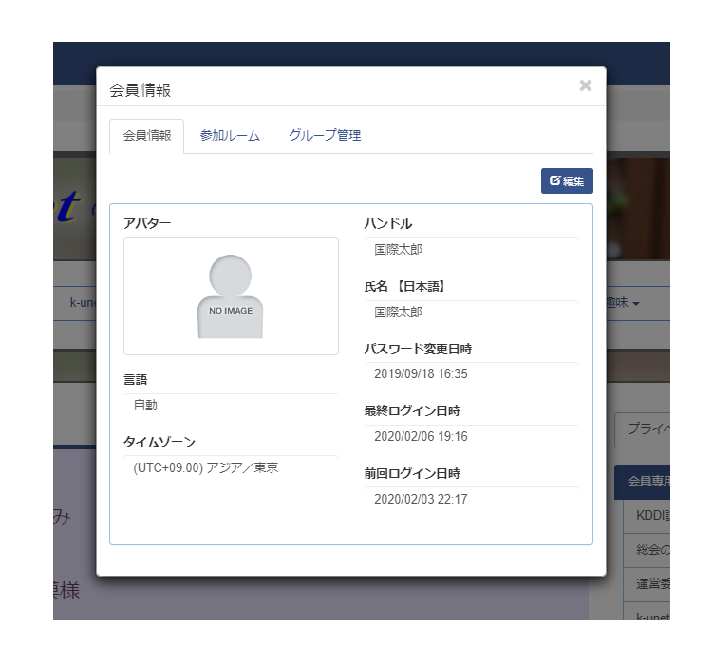Close the 会員情報 dialog with the X
The image size is (713, 665).
[x=585, y=86]
